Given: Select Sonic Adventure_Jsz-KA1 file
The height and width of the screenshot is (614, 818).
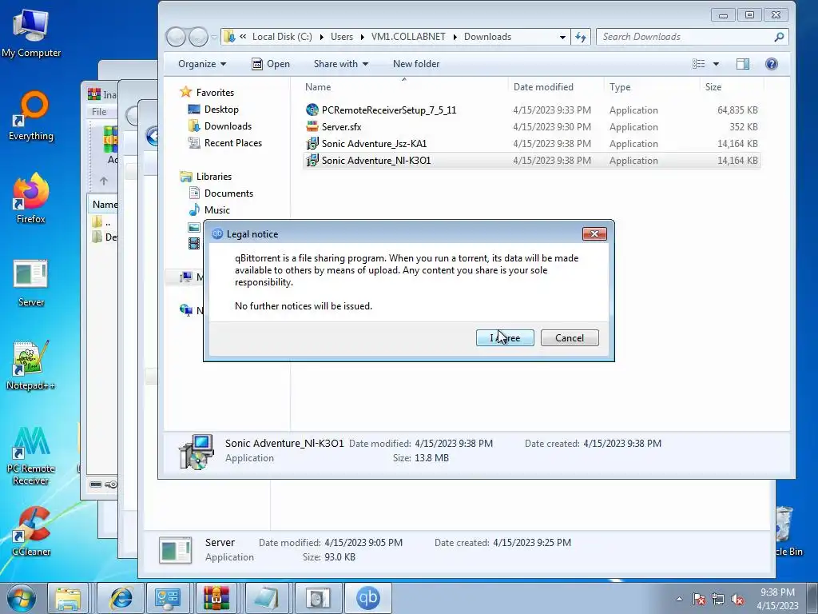Looking at the screenshot, I should [531, 144].
